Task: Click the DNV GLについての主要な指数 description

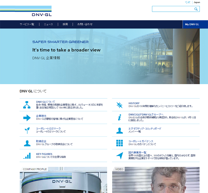Action: click(x=51, y=157)
